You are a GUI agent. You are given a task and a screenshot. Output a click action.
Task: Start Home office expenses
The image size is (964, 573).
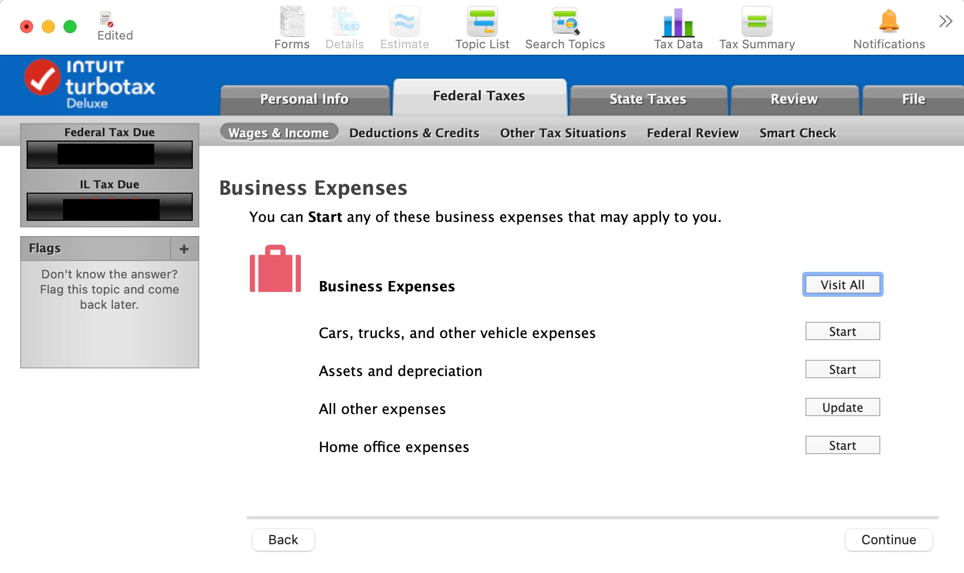[x=843, y=445]
